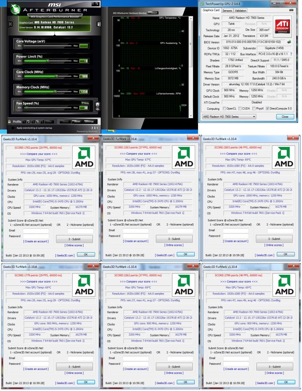Click the BIOS Version value in GPU-Z

tap(253, 42)
